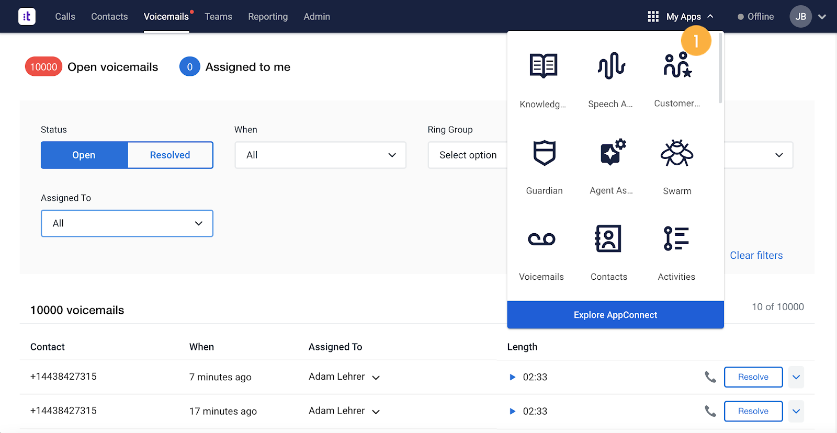Open the Activities app icon
Viewport: 837px width, 433px height.
point(676,238)
